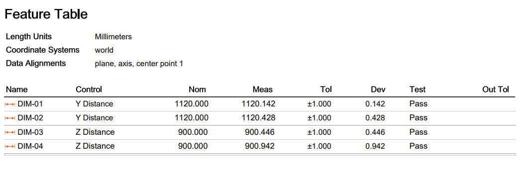The height and width of the screenshot is (190, 520).
Task: Click the world coordinate system value
Action: [104, 50]
